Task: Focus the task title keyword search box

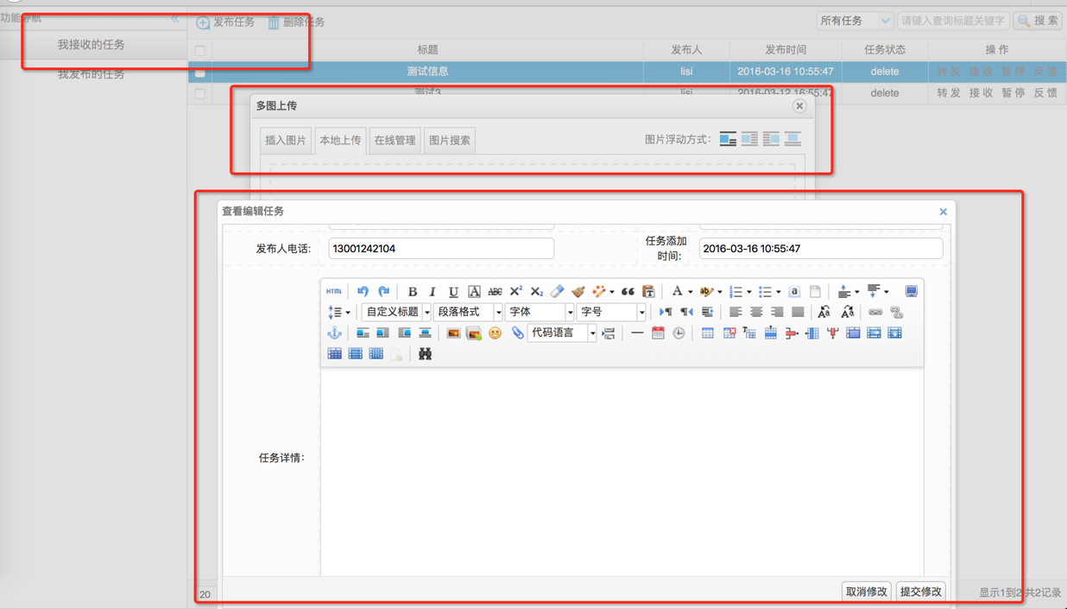Action: coord(953,21)
